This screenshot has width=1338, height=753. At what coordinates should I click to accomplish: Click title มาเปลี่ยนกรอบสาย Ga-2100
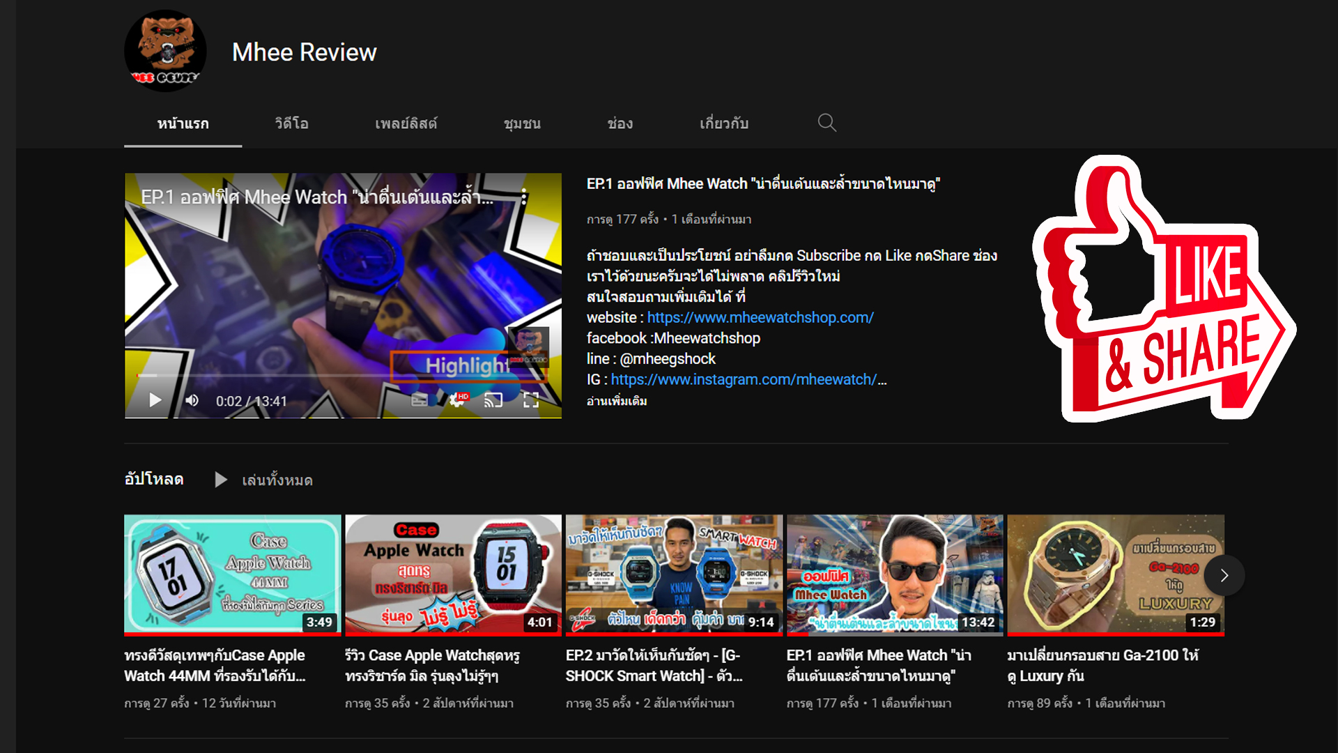[x=1102, y=665]
